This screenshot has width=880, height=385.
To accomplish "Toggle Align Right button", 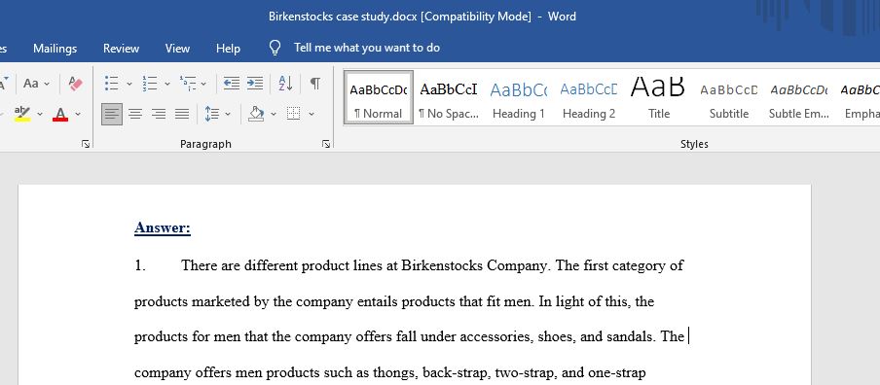I will click(x=159, y=115).
